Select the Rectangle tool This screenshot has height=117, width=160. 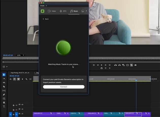(x=4, y=99)
